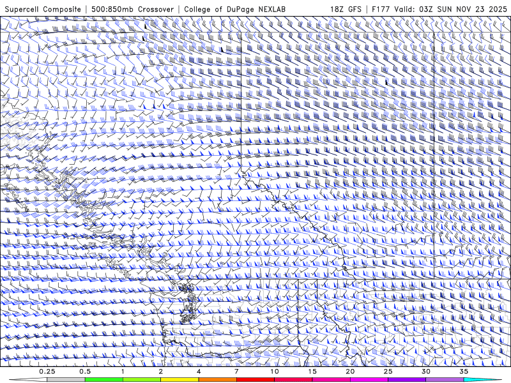Viewport: 511px width, 383px height.
Task: Click the valid time 'SUN NOV 23 2025'
Action: [472, 10]
